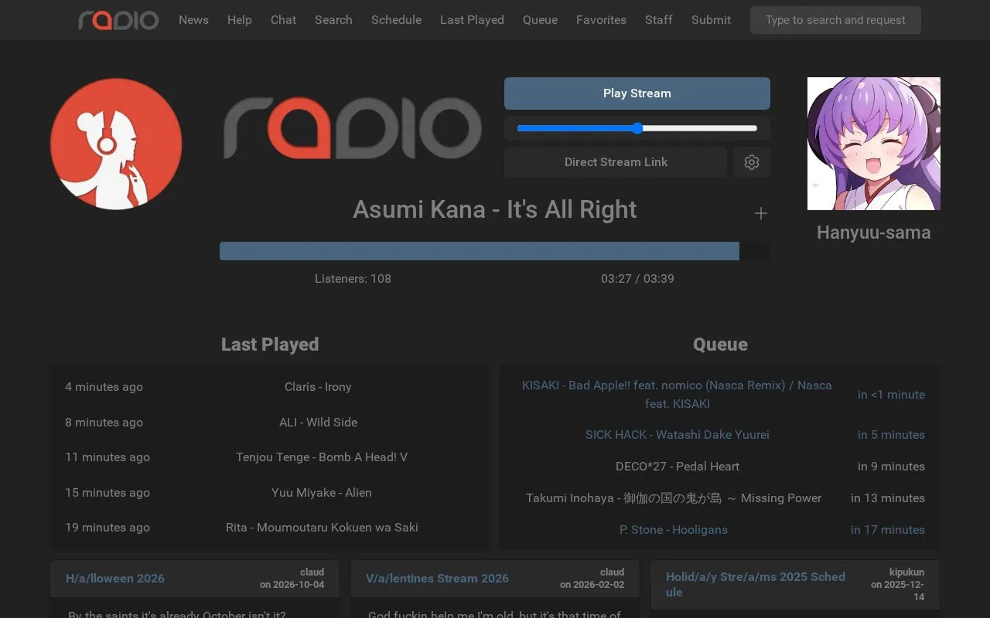Adjust the volume slider
Viewport: 990px width, 618px height.
pos(637,128)
